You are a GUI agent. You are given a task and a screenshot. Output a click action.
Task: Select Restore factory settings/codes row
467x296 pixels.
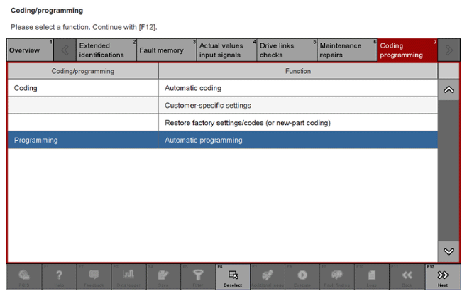pyautogui.click(x=297, y=123)
